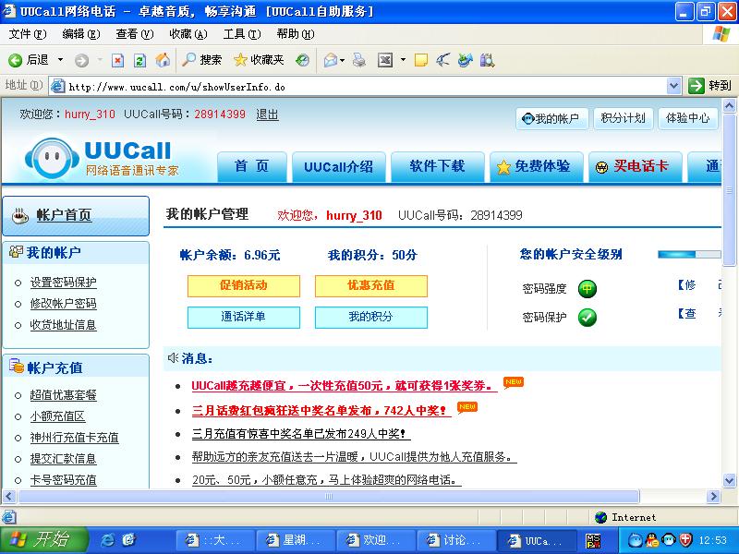
Task: Open the UUCall headset tray icon
Action: [x=669, y=540]
